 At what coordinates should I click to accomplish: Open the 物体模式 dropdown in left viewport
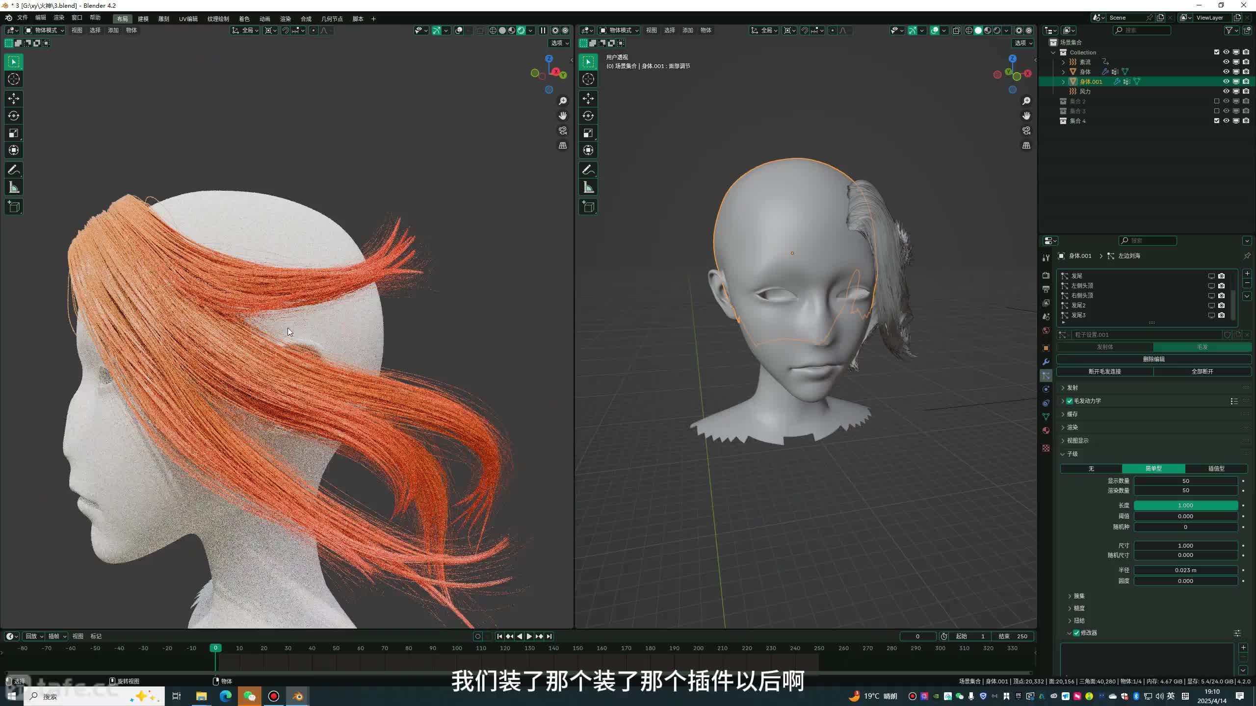coord(45,30)
